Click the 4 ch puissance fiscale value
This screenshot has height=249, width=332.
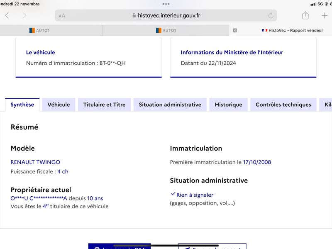tap(63, 171)
